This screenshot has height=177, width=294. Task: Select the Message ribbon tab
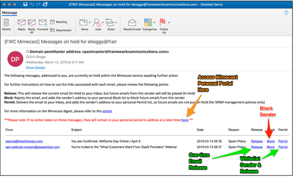pyautogui.click(x=10, y=13)
